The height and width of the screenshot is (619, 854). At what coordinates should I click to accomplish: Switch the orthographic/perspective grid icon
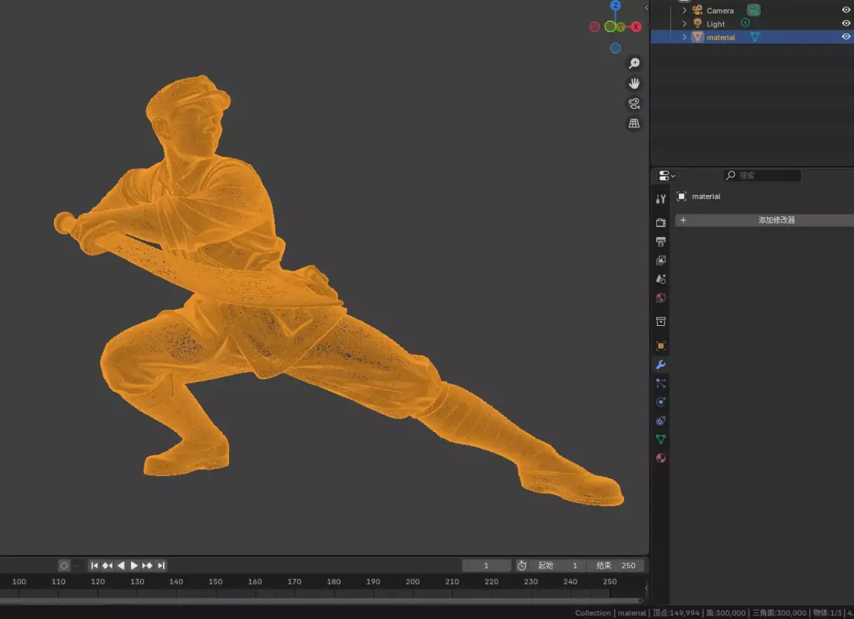coord(633,123)
